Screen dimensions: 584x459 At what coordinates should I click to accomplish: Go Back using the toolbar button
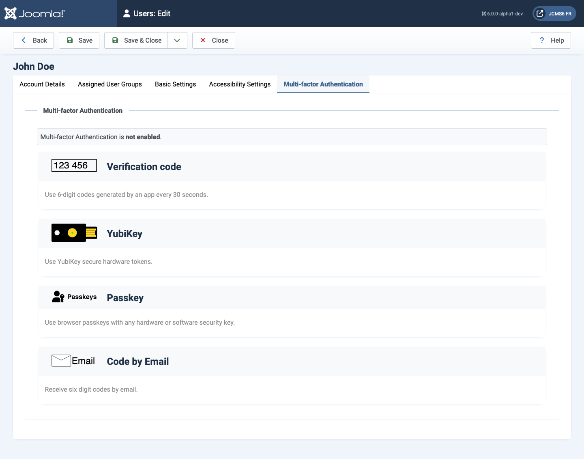tap(33, 40)
